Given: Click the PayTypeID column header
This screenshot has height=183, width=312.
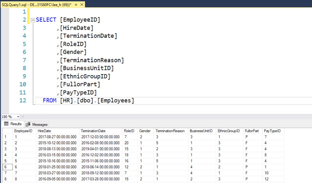Looking at the screenshot, I should tap(273, 131).
